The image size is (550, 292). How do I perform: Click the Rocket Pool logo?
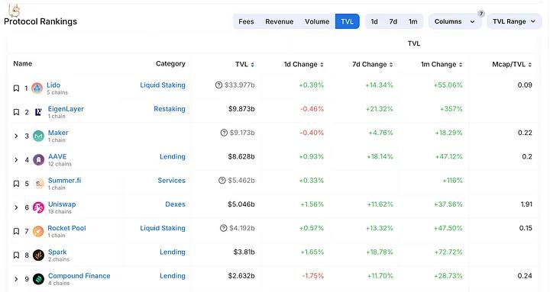(x=38, y=231)
